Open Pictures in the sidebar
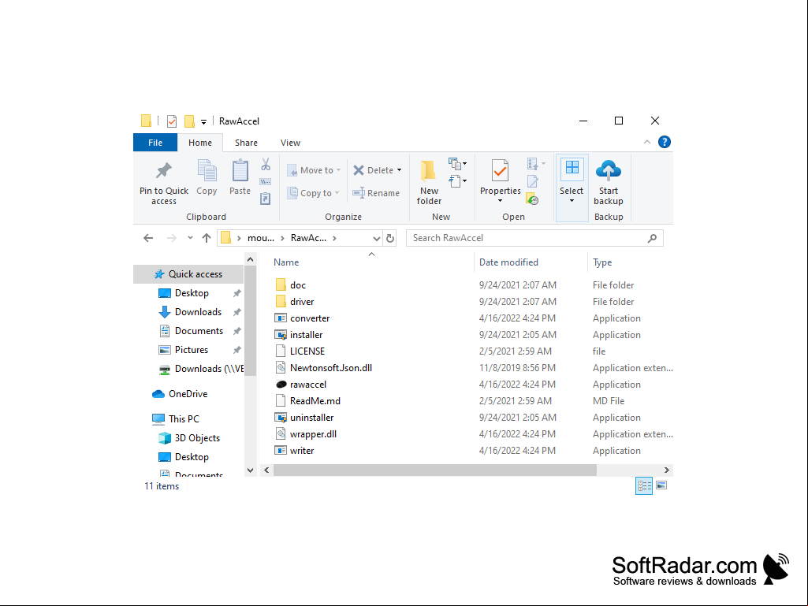 pyautogui.click(x=192, y=350)
